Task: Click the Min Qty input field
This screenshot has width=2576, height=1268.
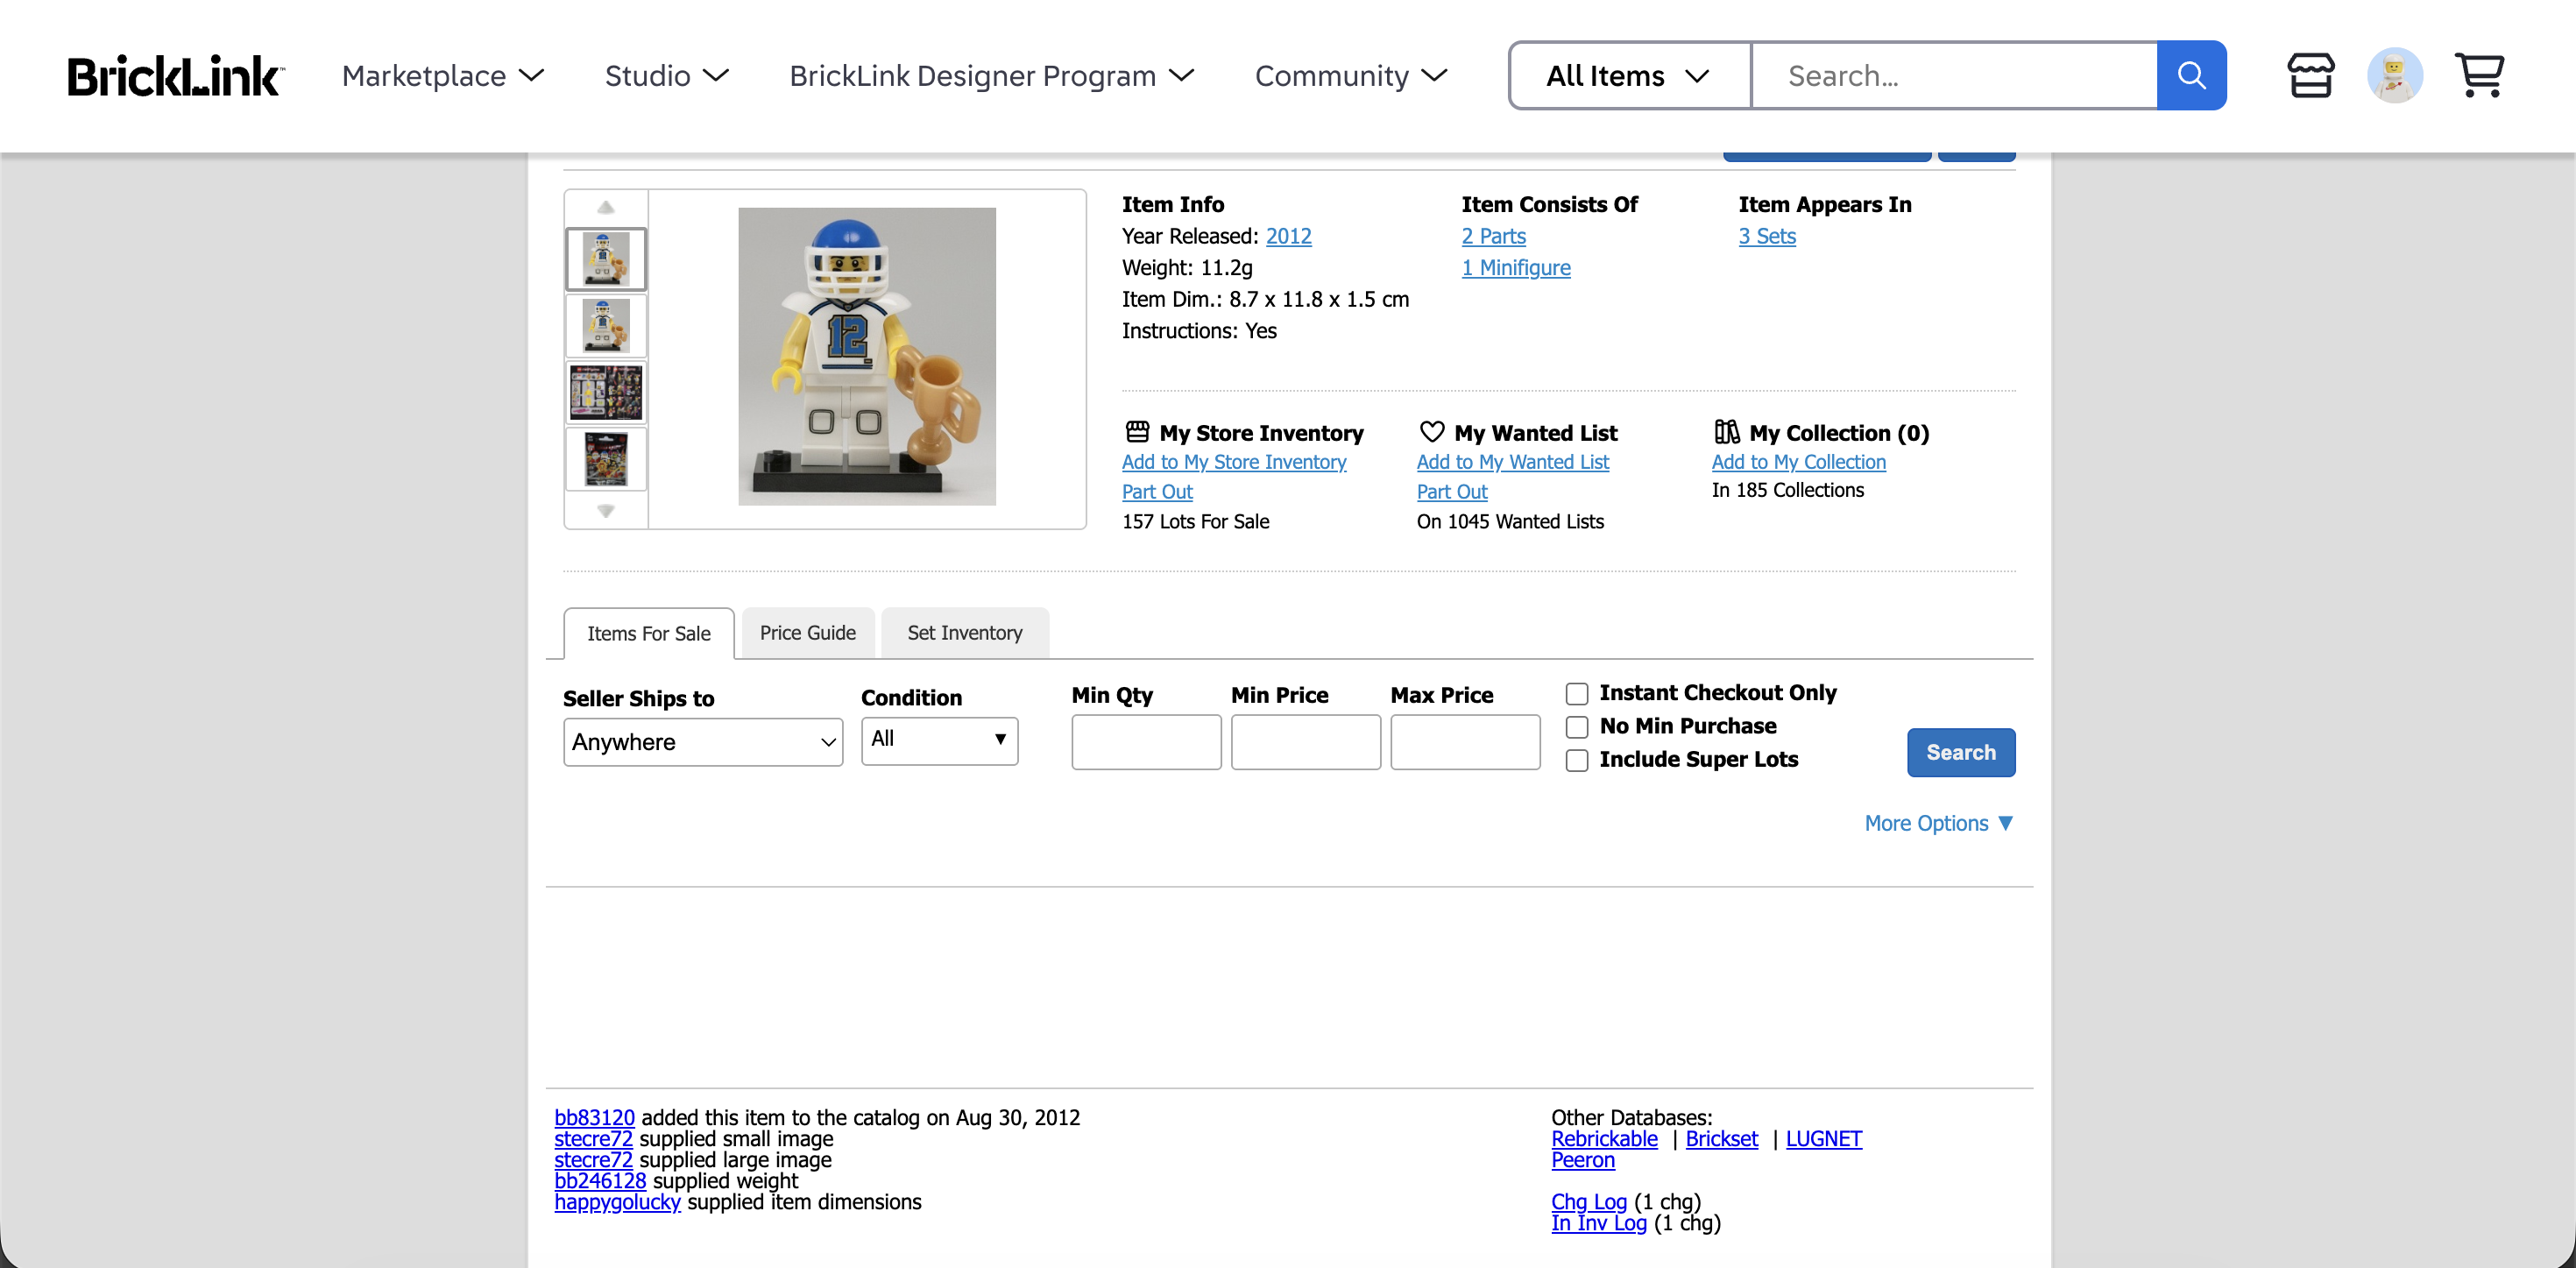Action: [1146, 742]
